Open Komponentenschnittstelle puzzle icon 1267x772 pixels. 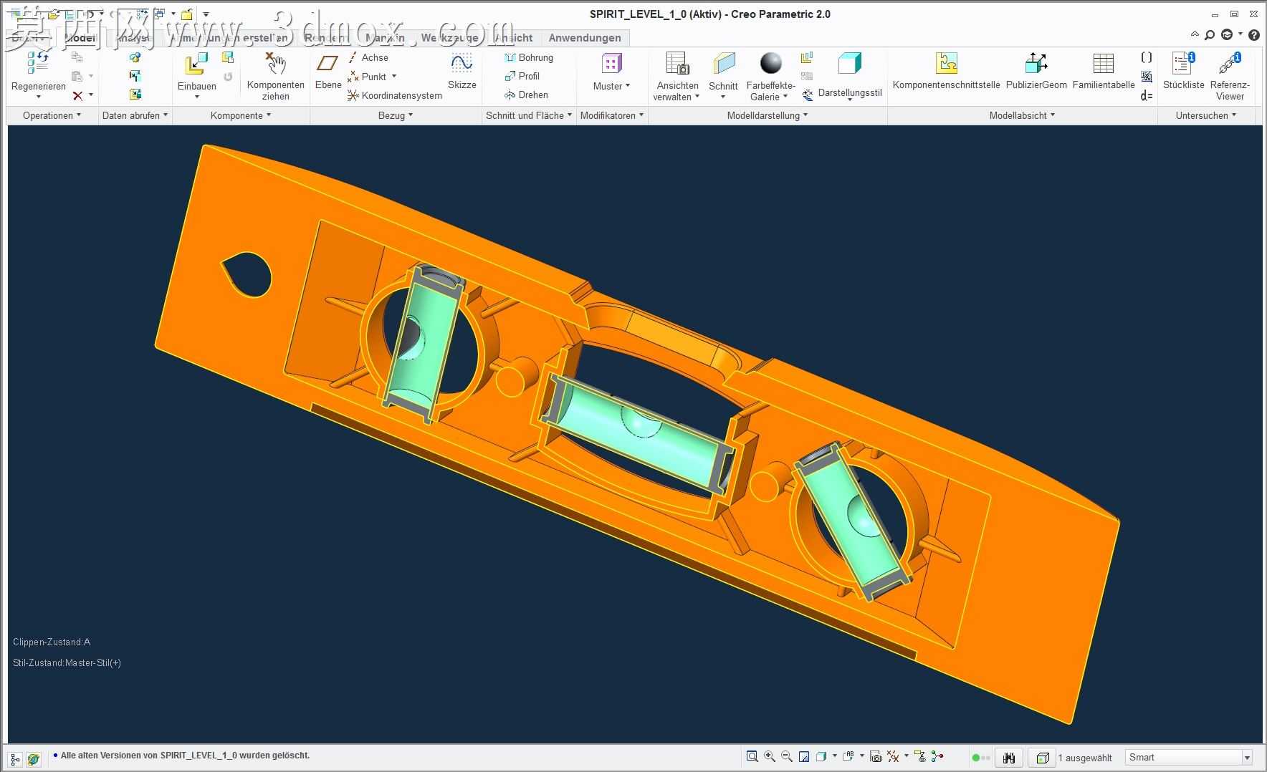tap(947, 63)
